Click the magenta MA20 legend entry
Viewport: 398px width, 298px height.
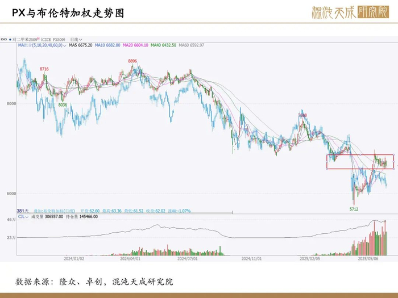135,45
